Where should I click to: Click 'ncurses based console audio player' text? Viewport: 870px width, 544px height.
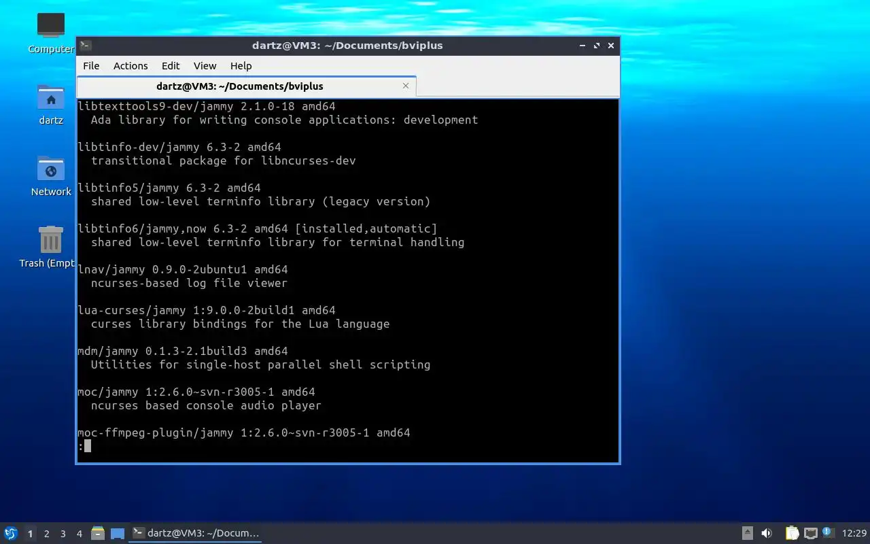(x=206, y=405)
